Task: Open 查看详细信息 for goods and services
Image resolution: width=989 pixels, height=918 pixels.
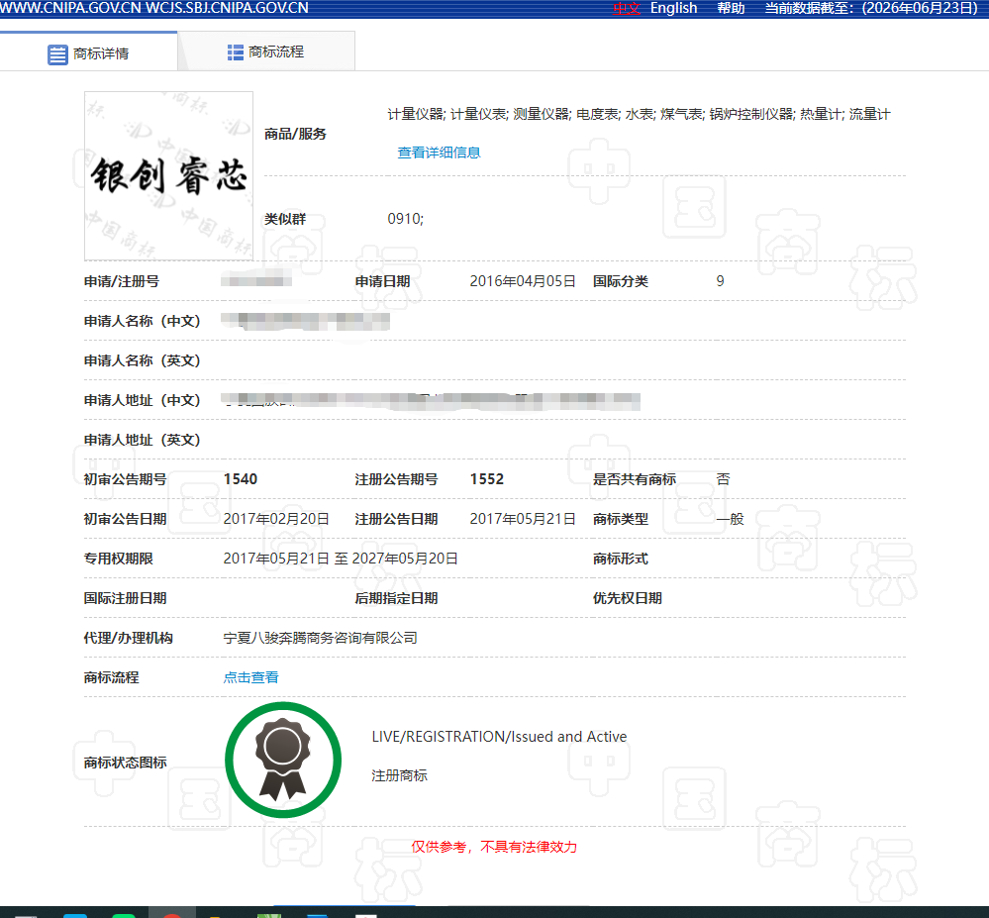Action: (439, 153)
